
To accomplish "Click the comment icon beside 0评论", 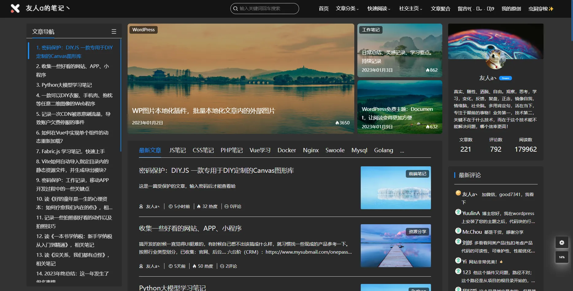I will 226,206.
